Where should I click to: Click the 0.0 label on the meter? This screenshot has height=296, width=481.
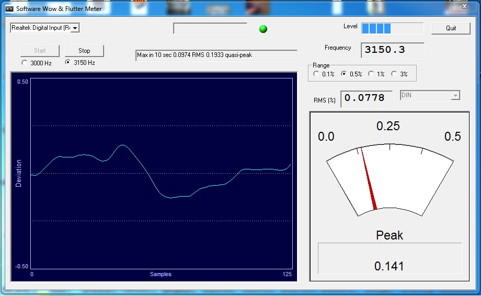tap(326, 136)
